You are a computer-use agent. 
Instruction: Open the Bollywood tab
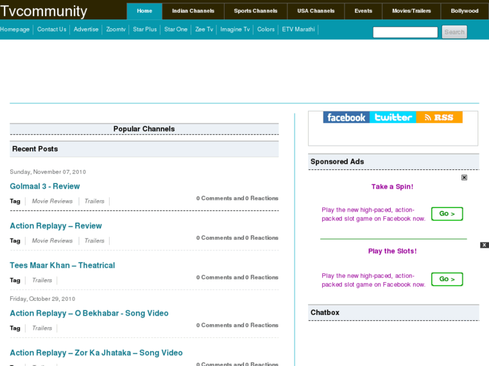pos(465,11)
